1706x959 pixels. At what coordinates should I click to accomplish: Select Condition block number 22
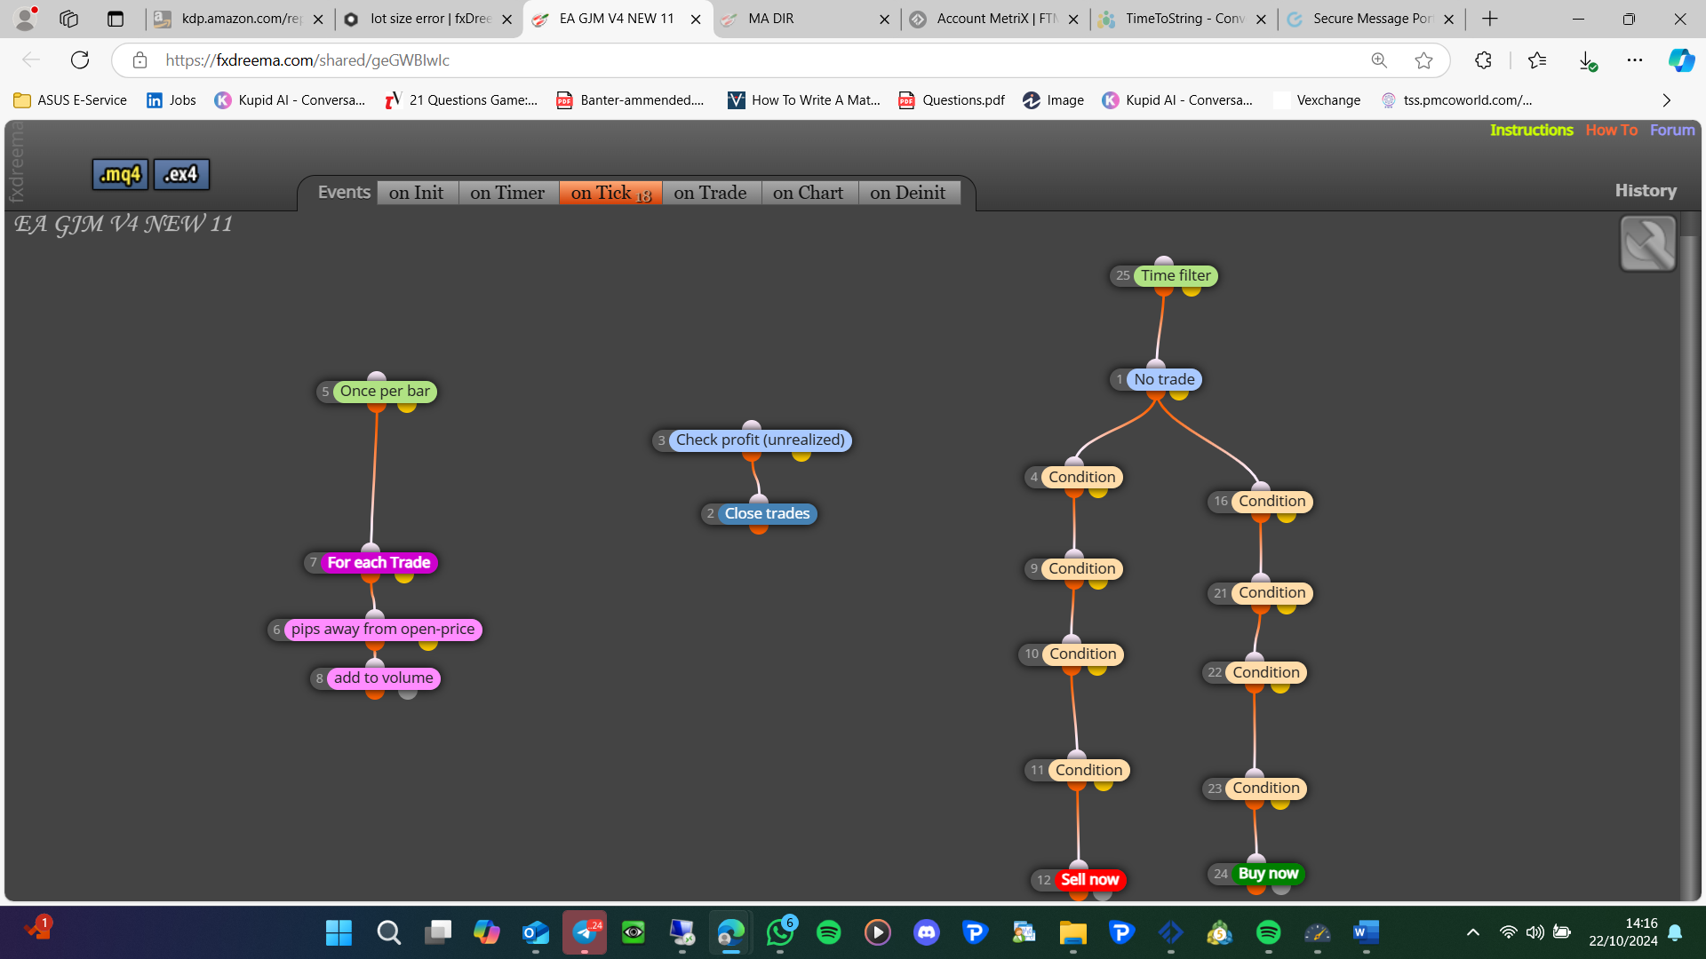[1266, 672]
